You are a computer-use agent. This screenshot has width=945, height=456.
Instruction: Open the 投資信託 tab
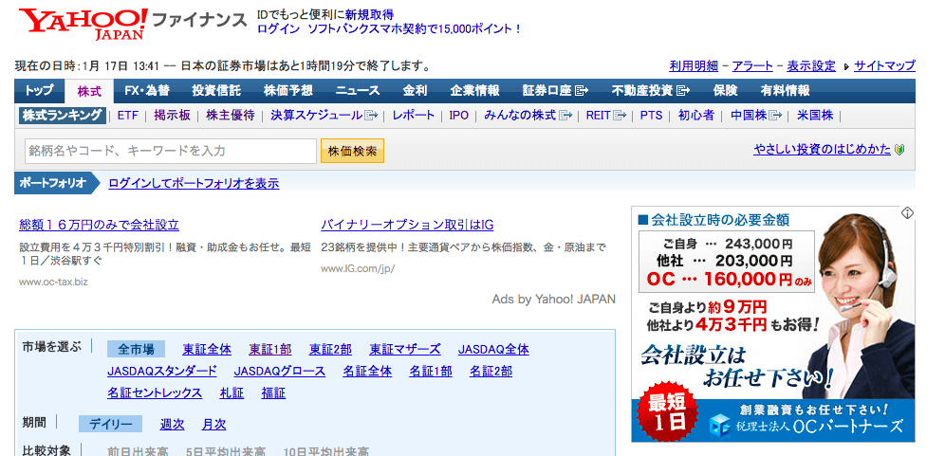[216, 91]
